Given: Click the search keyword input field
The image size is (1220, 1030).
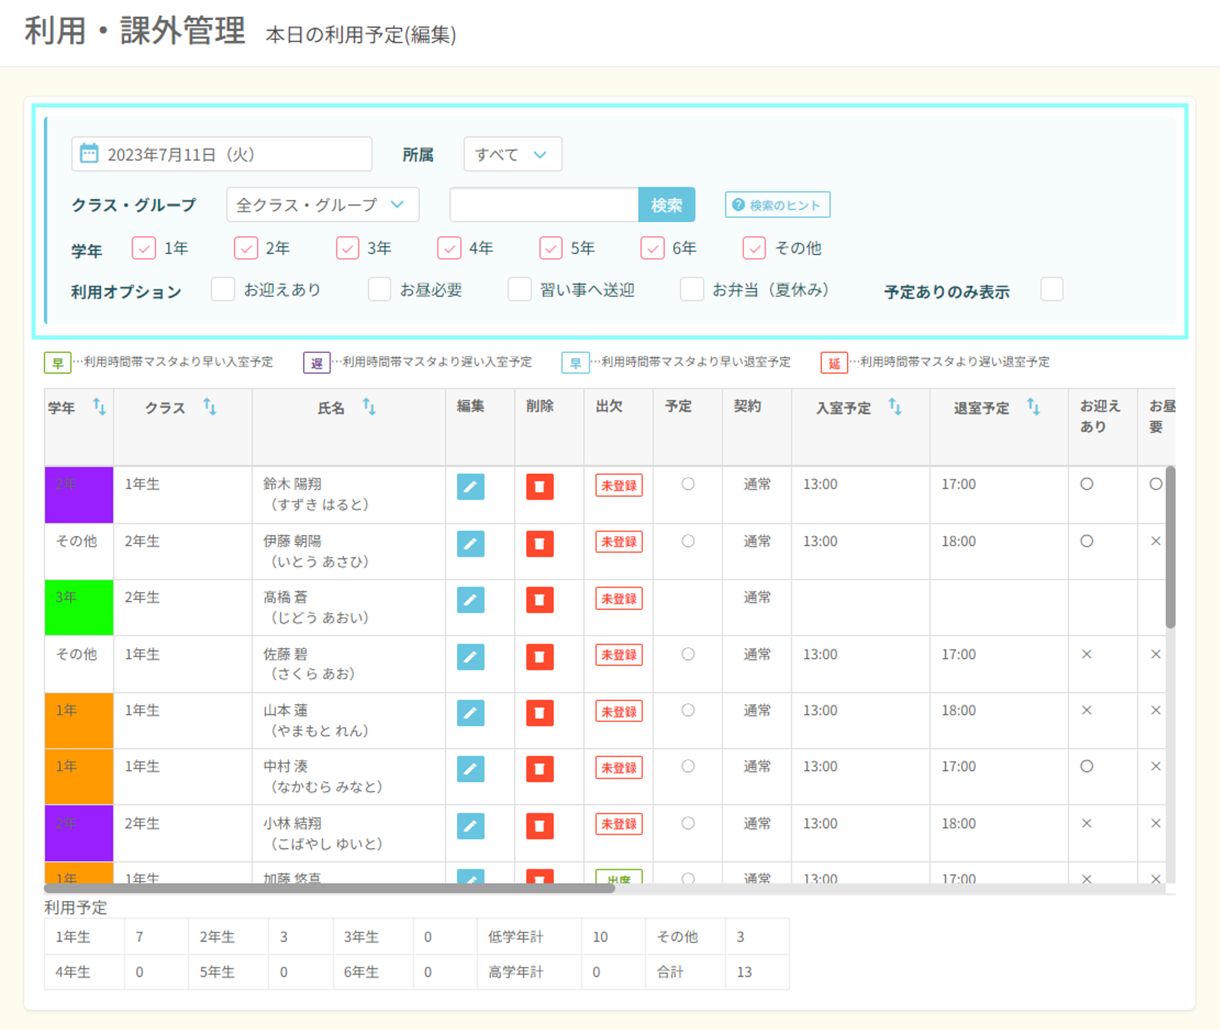Looking at the screenshot, I should pyautogui.click(x=544, y=205).
